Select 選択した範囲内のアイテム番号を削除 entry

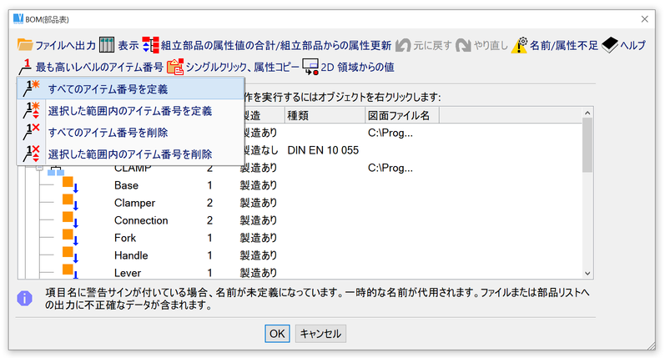click(129, 154)
